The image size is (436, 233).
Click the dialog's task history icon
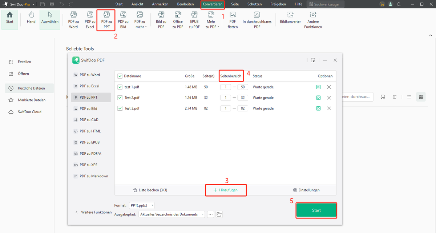click(x=313, y=60)
